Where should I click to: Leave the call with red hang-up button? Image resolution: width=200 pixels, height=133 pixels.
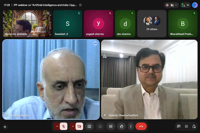click(x=141, y=126)
